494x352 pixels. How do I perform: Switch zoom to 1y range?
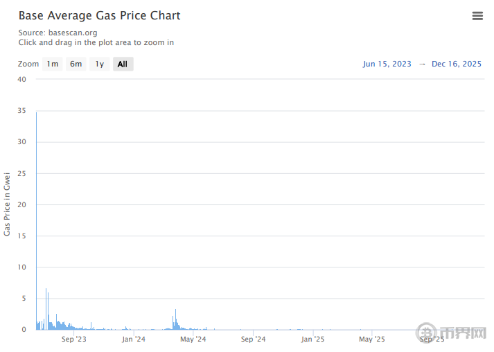click(100, 64)
